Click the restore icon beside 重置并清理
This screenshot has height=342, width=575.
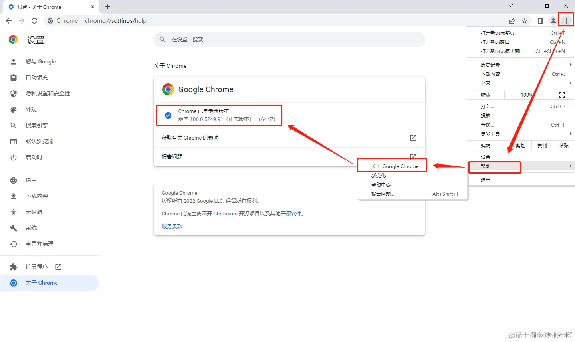[14, 244]
